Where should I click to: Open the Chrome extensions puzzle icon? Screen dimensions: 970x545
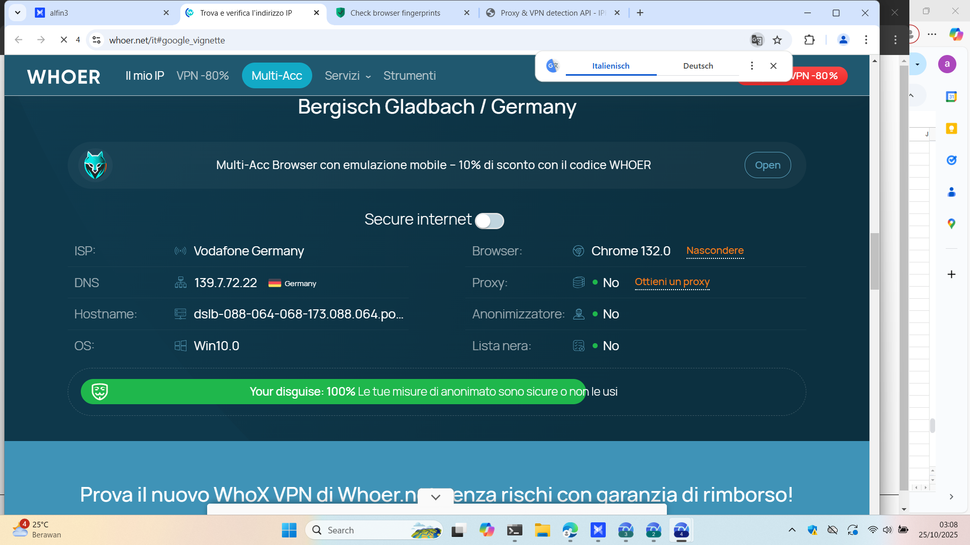(x=809, y=40)
